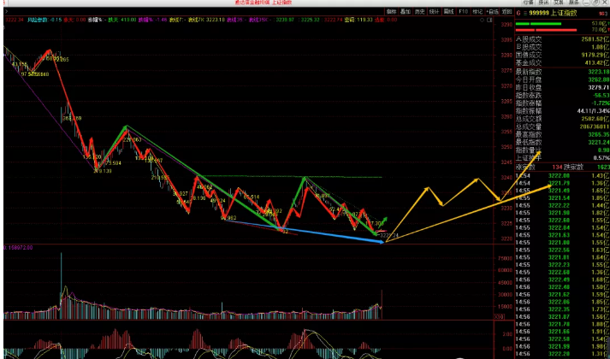This screenshot has height=359, width=610.
Task: Click the 标记 toolbar button
Action: pyautogui.click(x=477, y=12)
